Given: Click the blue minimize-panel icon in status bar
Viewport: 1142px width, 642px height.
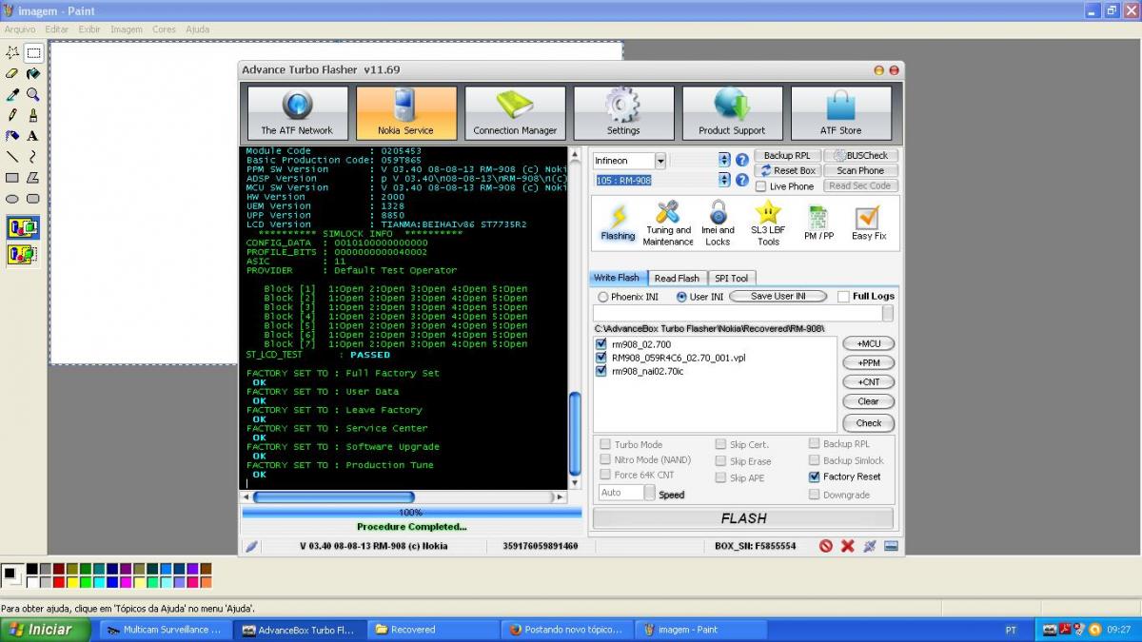Looking at the screenshot, I should tap(891, 546).
